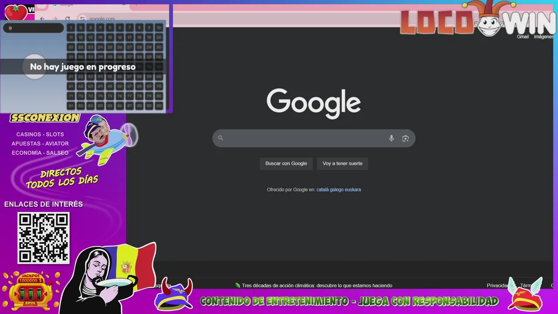Image resolution: width=558 pixels, height=314 pixels.
Task: Switch Google language to euskara
Action: (x=353, y=190)
